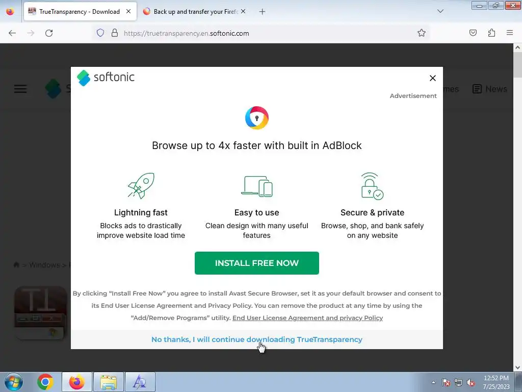The width and height of the screenshot is (522, 392).
Task: Reload the current page
Action: [49, 33]
